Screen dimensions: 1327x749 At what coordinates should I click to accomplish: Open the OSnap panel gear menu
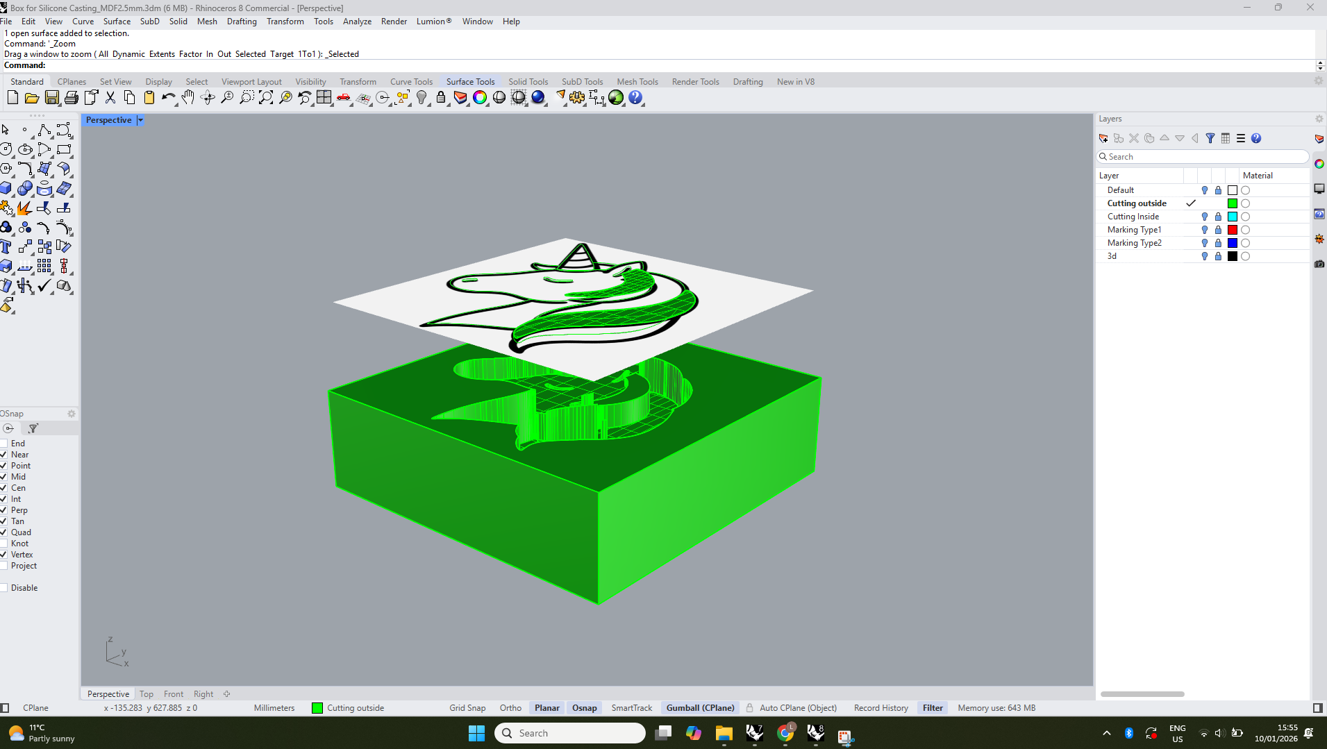71,414
